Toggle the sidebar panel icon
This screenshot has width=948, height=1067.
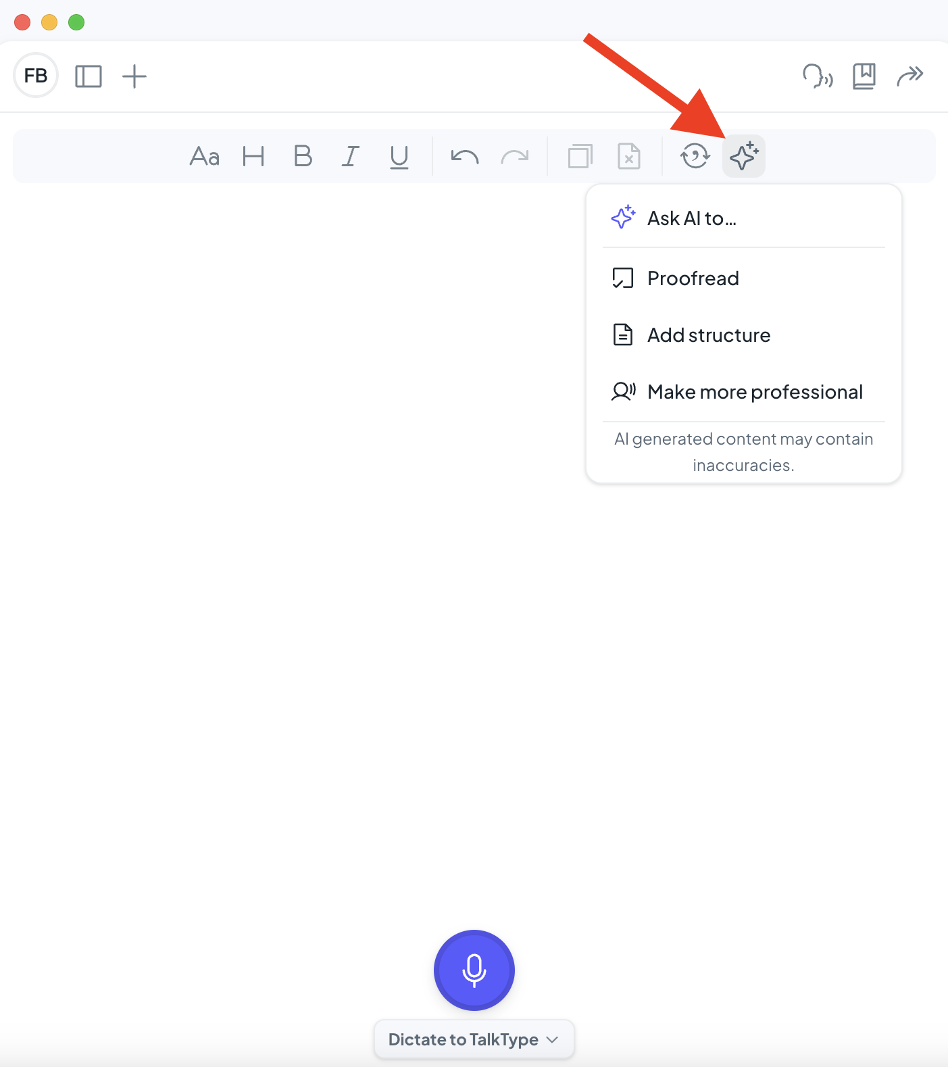(89, 76)
